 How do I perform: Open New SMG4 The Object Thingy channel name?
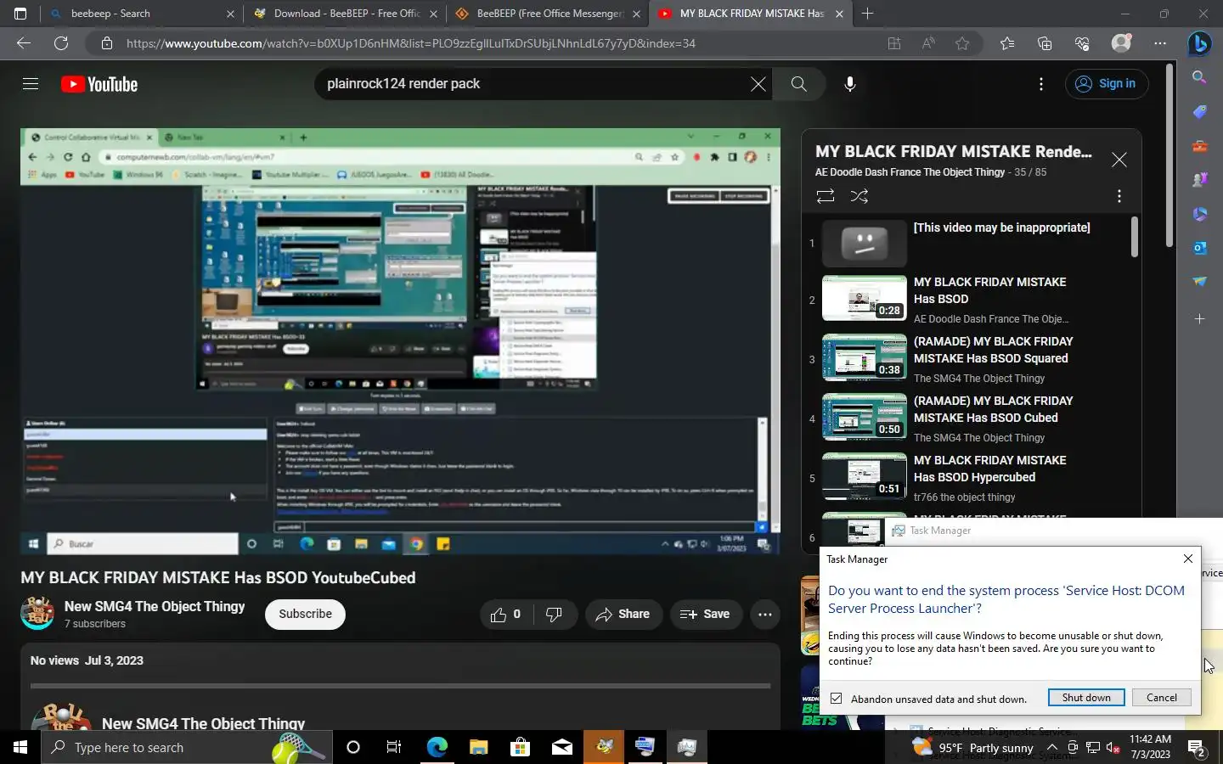pos(155,606)
